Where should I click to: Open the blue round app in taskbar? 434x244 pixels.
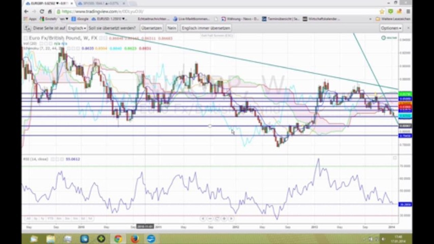click(151, 239)
